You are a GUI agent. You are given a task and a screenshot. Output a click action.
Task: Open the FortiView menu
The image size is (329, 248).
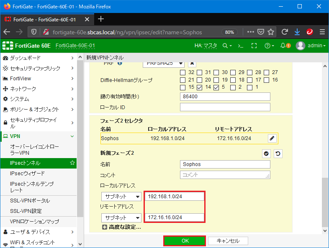pos(39,79)
